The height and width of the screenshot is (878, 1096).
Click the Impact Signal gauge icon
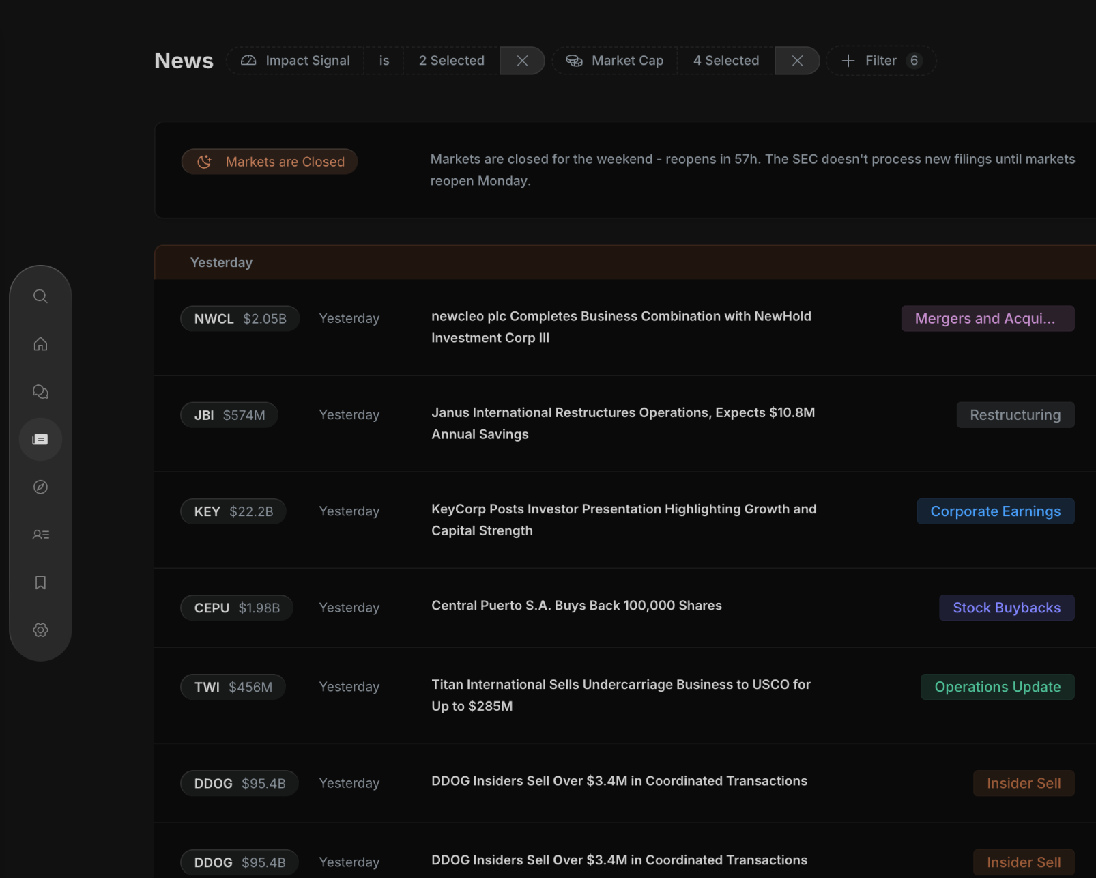click(x=248, y=61)
